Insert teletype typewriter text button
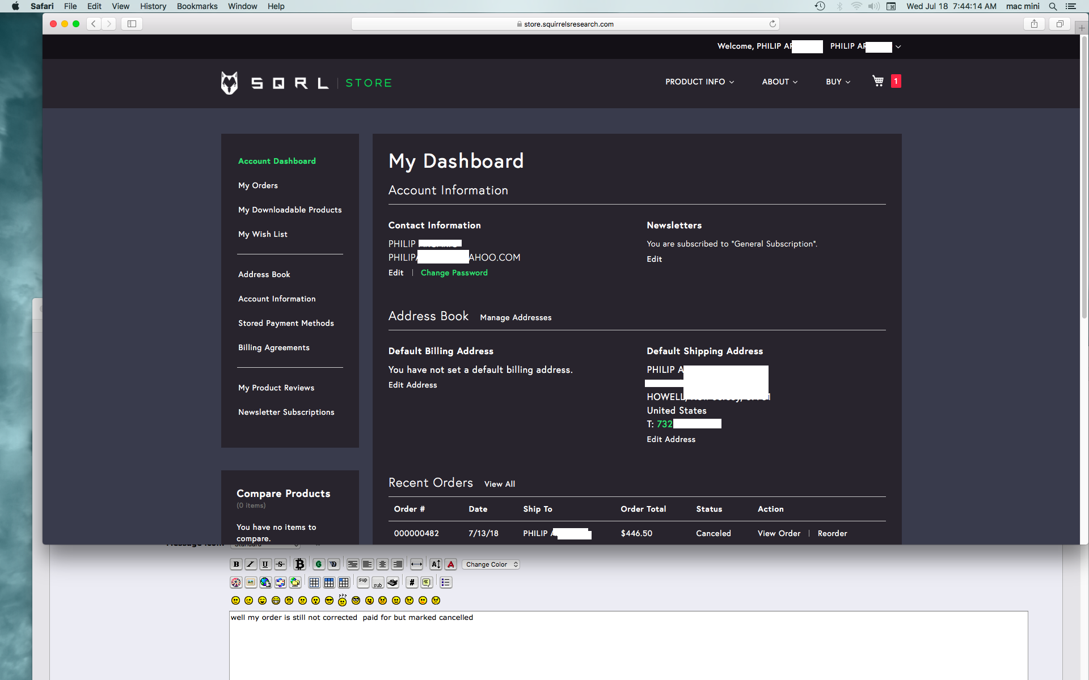 pyautogui.click(x=392, y=583)
